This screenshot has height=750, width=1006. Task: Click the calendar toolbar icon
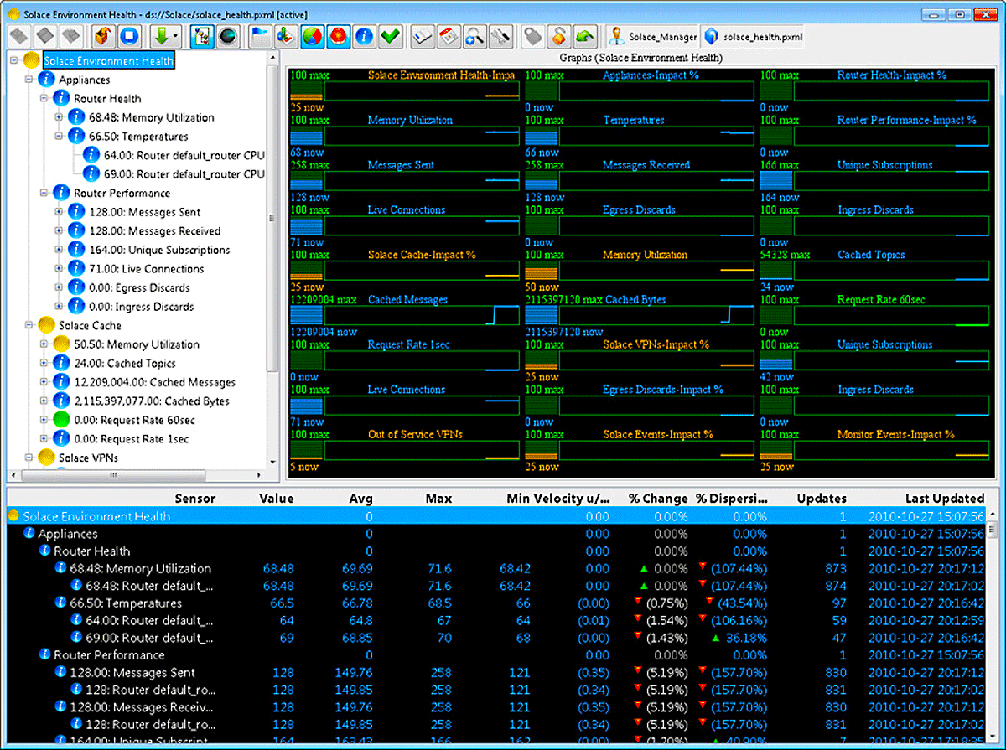(x=449, y=36)
